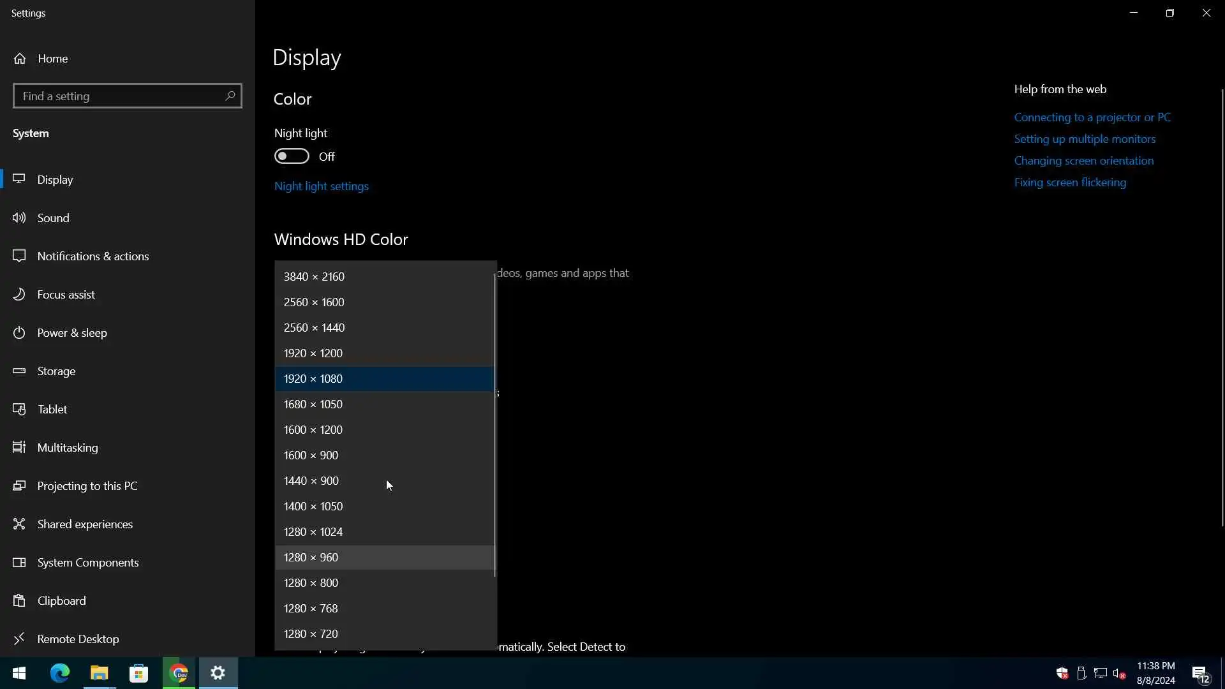Select 3840 × 2160 resolution option
Screen dimensions: 1225x689
click(314, 277)
